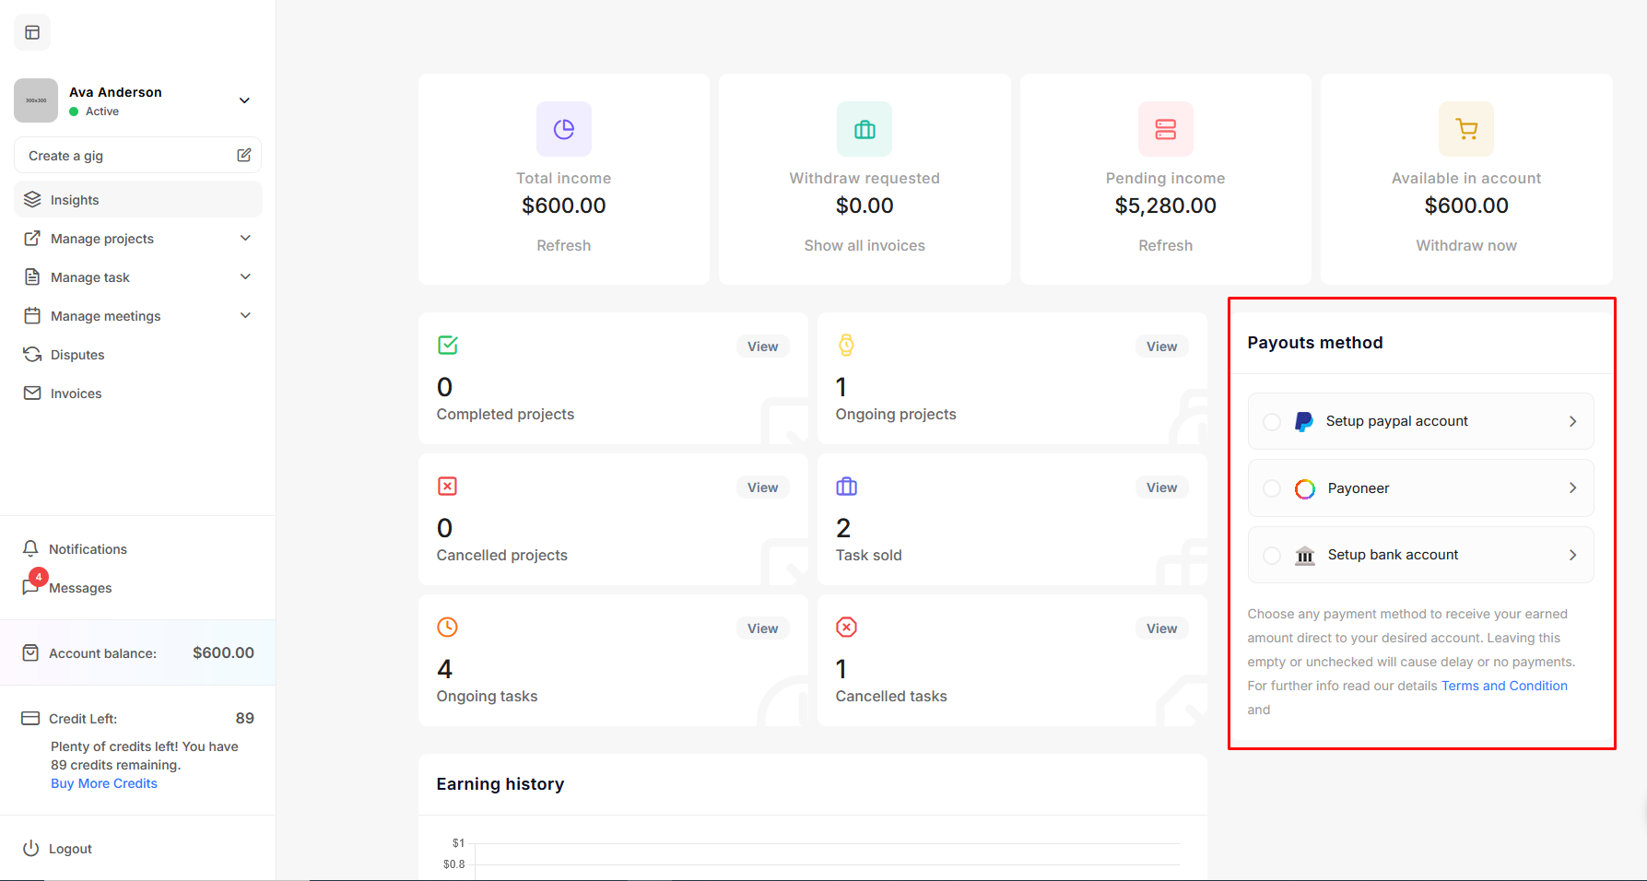1647x881 pixels.
Task: Open the Terms and Condition link
Action: tap(1503, 686)
